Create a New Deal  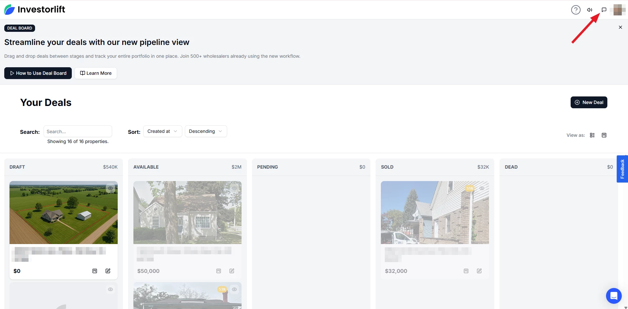[589, 102]
